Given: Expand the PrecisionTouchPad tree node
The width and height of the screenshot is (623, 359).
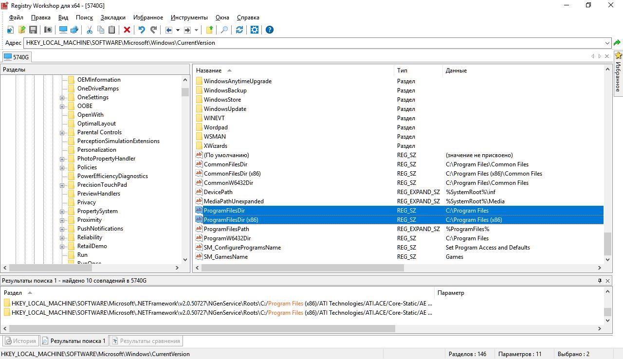Looking at the screenshot, I should [62, 185].
